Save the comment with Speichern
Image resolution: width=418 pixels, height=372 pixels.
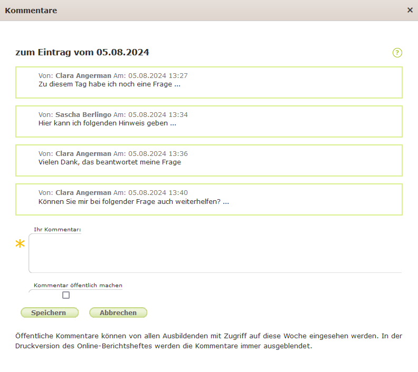click(49, 312)
